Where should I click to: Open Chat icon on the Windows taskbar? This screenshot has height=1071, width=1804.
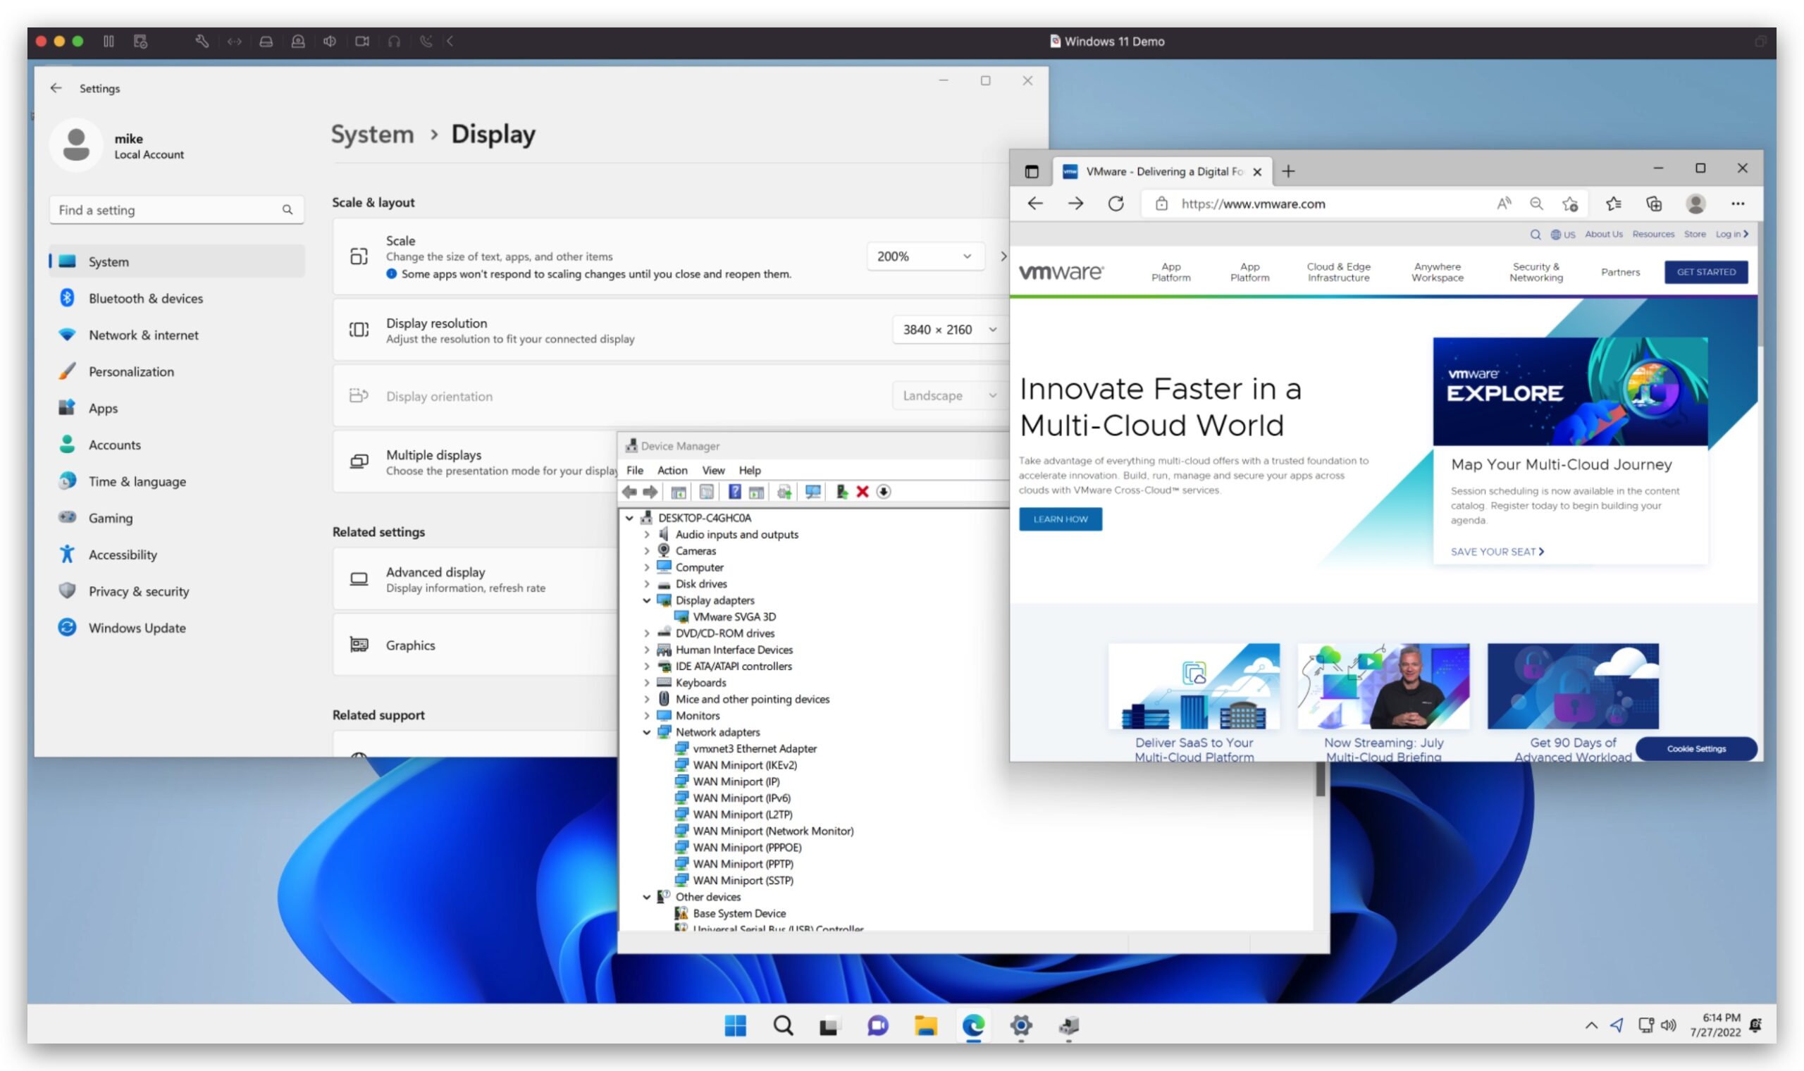click(x=877, y=1024)
